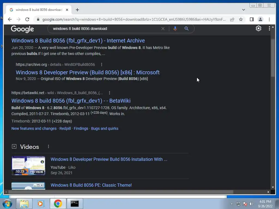
Task: Open Developer Preview Build 8056 Installation video
Action: pos(109,159)
